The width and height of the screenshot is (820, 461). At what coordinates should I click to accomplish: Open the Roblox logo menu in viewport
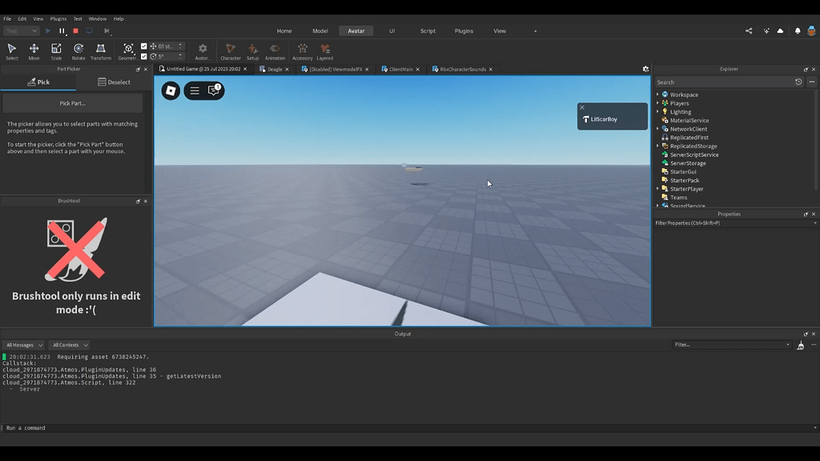tap(171, 90)
